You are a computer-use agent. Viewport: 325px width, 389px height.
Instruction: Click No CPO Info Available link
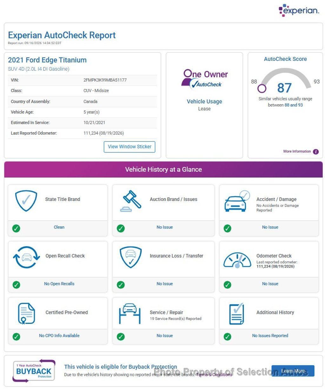point(59,335)
